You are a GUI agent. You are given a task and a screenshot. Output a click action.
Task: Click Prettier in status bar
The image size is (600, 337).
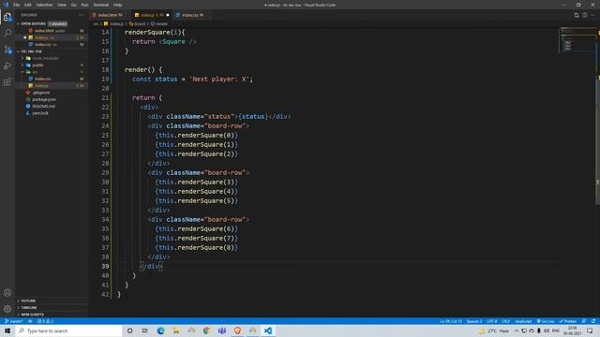pos(568,321)
